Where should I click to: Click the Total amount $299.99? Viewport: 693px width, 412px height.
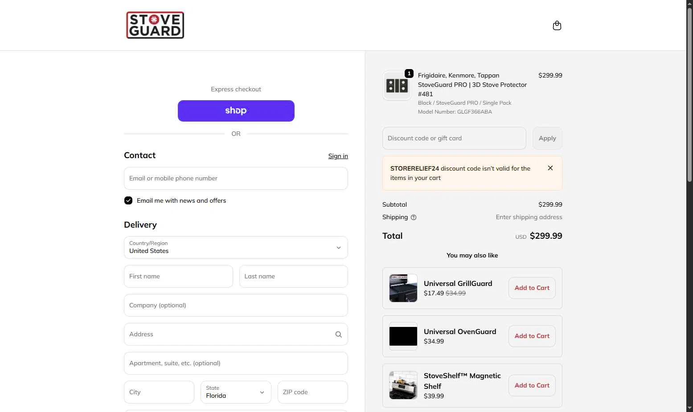coord(546,236)
